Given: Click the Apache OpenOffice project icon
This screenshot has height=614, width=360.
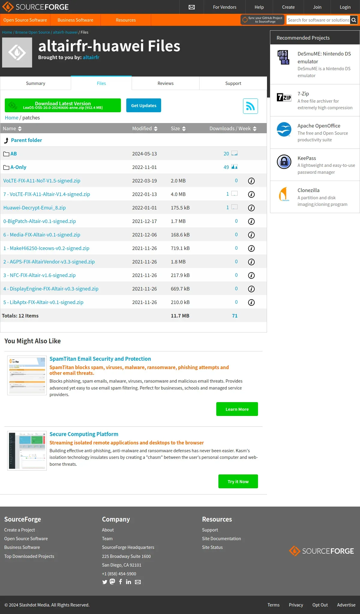Looking at the screenshot, I should (x=284, y=129).
